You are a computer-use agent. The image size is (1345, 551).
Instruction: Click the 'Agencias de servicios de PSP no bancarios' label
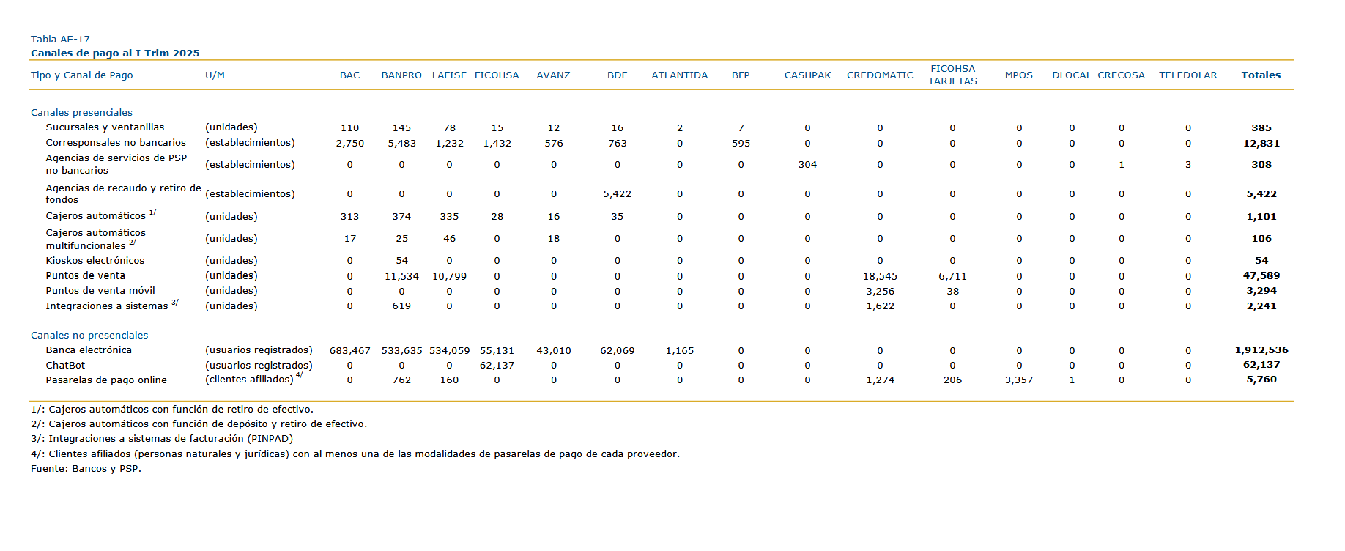116,164
